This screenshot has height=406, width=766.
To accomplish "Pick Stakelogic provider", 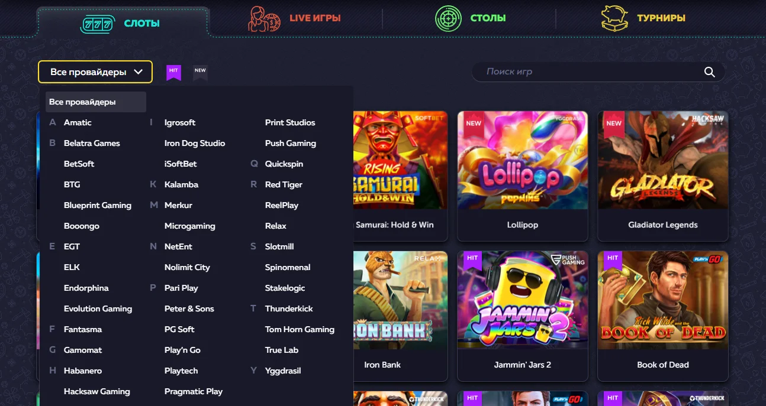I will tap(285, 288).
